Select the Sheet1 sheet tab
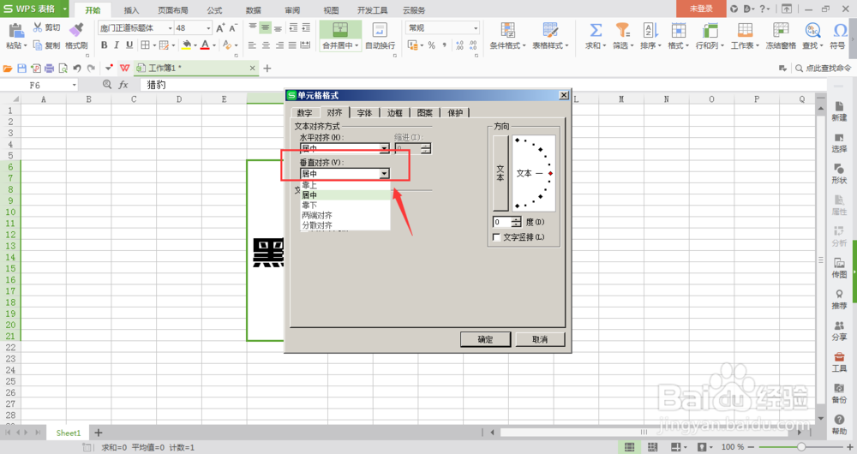 [69, 433]
